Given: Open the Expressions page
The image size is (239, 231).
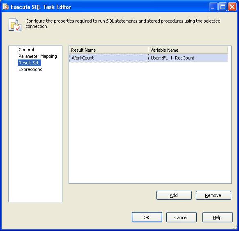Looking at the screenshot, I should coord(30,69).
